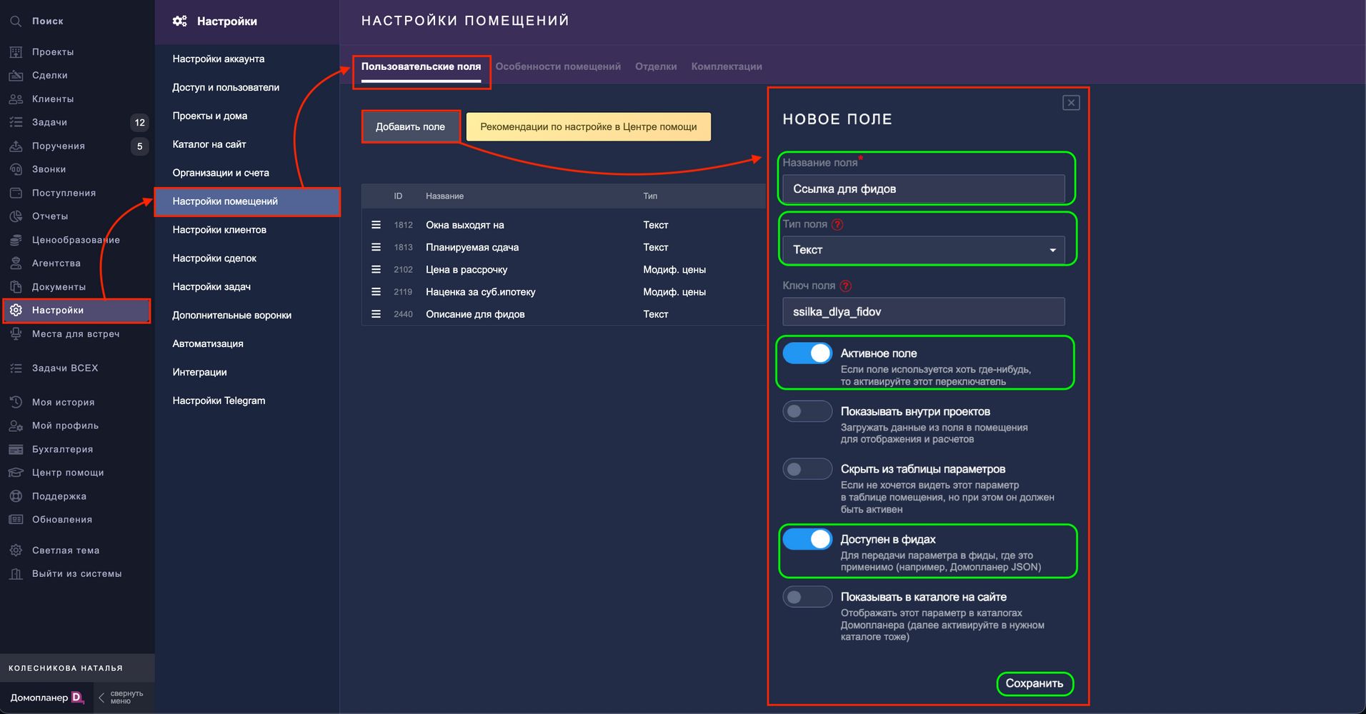The height and width of the screenshot is (714, 1366).
Task: Collapse the sidebar with свернуть меню
Action: (x=120, y=697)
